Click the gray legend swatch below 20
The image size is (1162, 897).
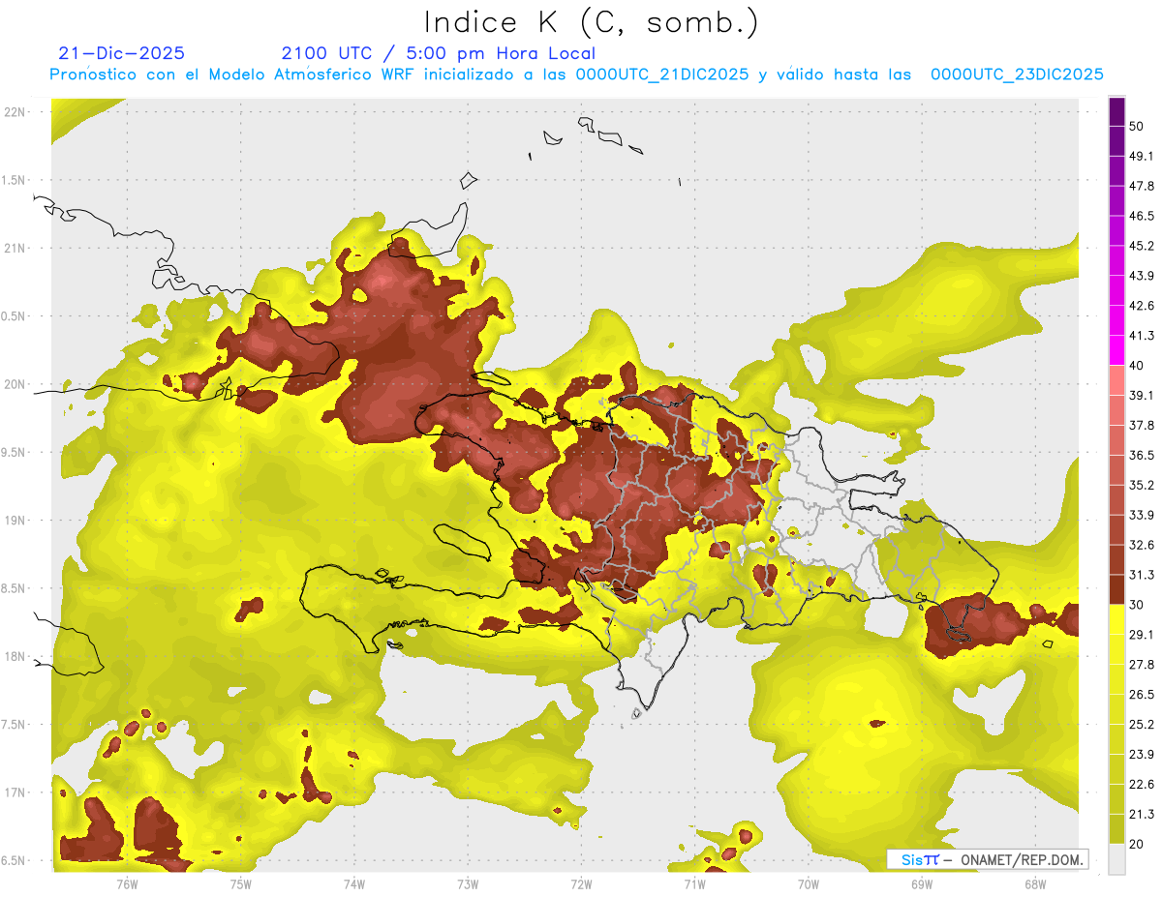1116,859
